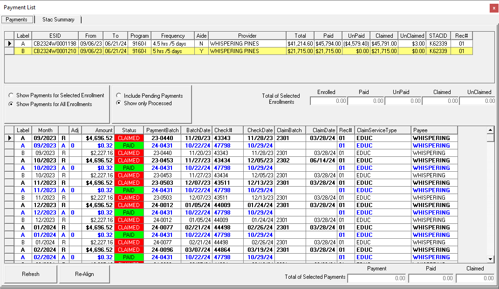The image size is (499, 289).
Task: Select the row arrow for enrollment A
Action: [x=9, y=44]
